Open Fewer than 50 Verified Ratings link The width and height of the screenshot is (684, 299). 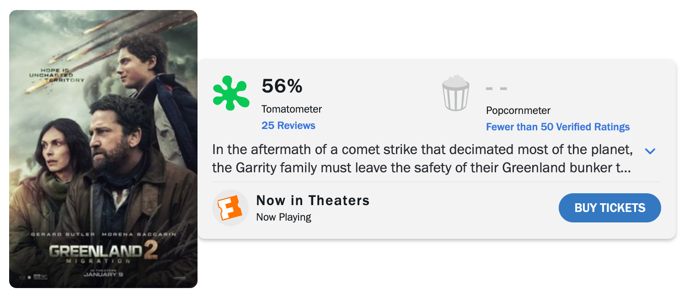click(x=557, y=127)
